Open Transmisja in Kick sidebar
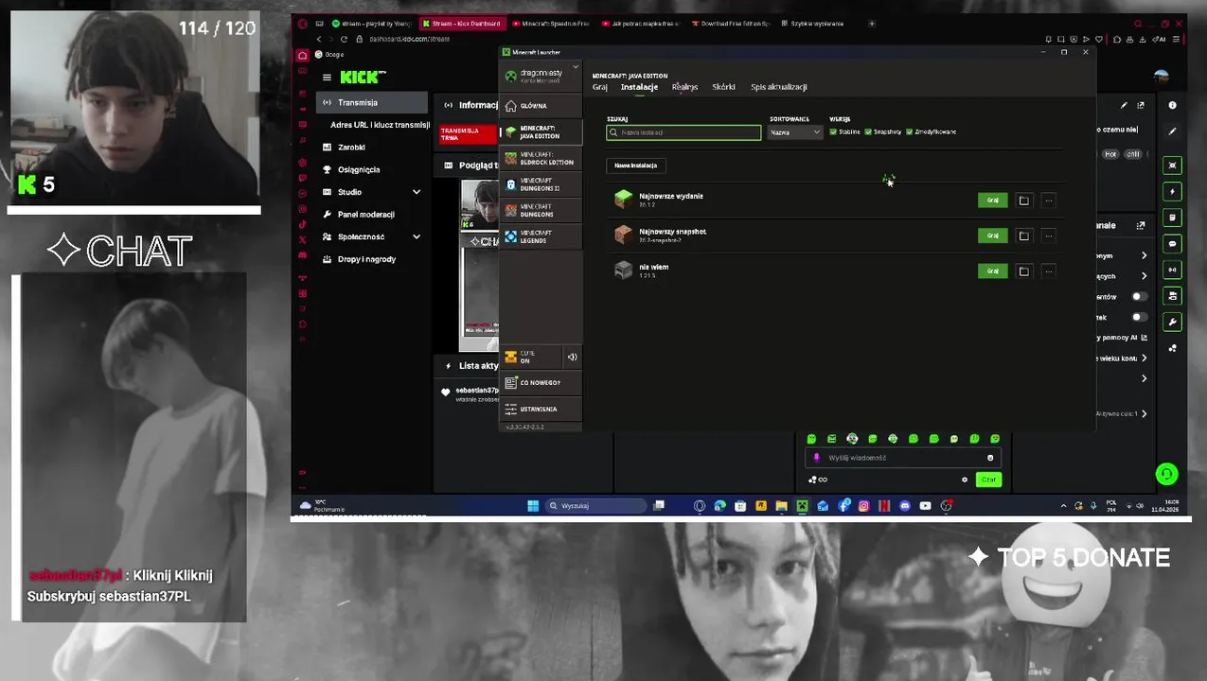 tap(372, 102)
